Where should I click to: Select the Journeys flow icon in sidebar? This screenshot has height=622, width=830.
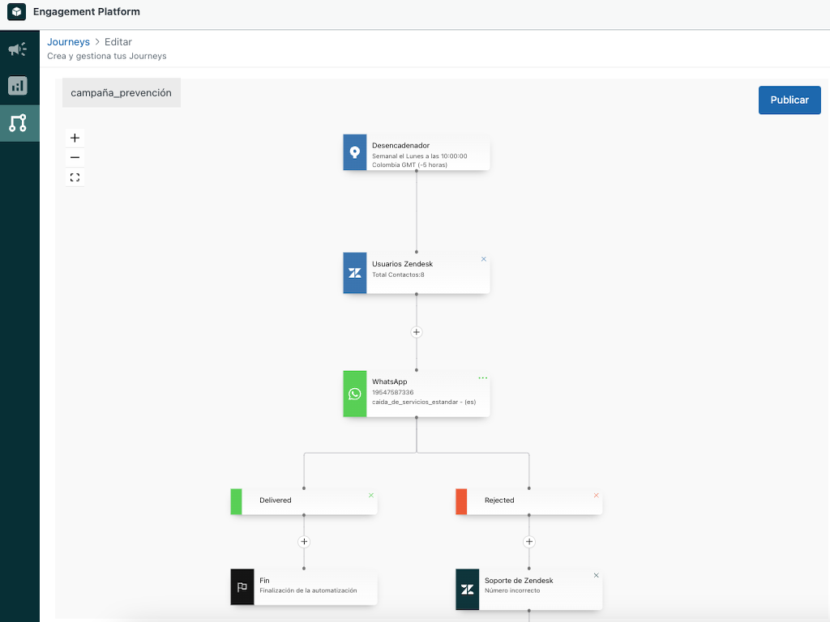pyautogui.click(x=18, y=123)
